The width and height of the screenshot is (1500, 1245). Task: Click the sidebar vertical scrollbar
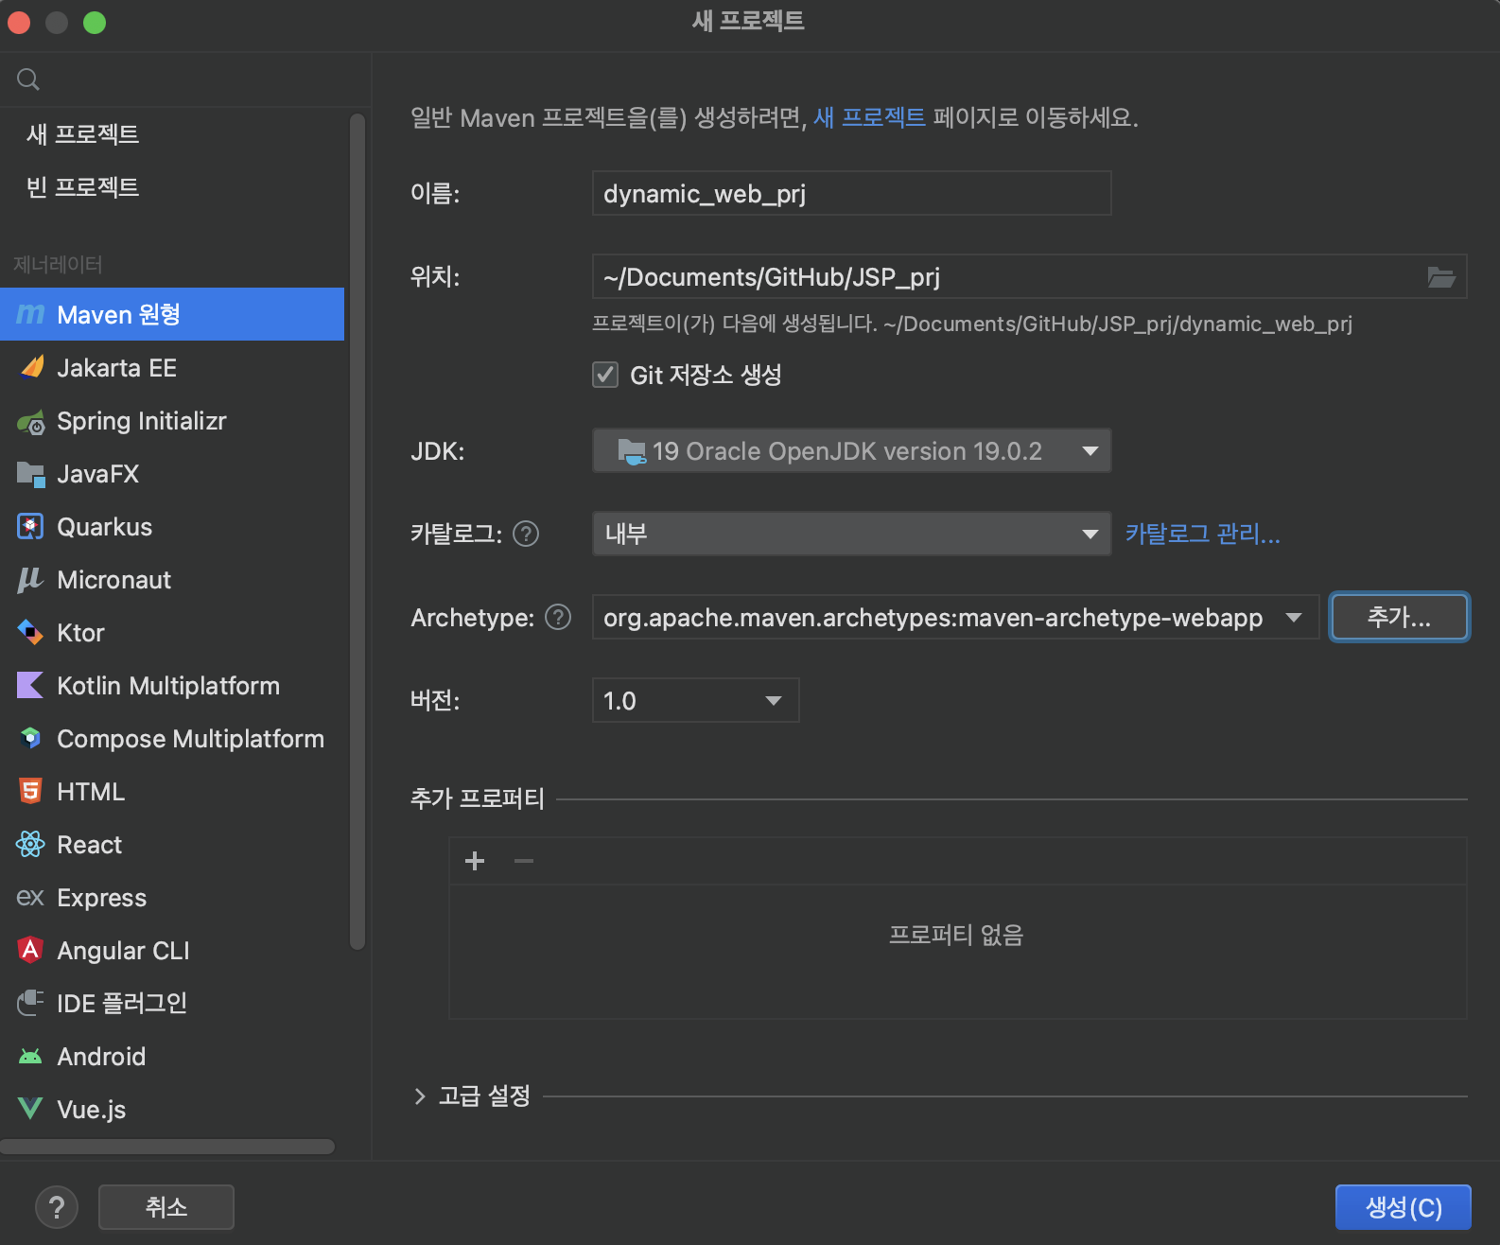[357, 532]
